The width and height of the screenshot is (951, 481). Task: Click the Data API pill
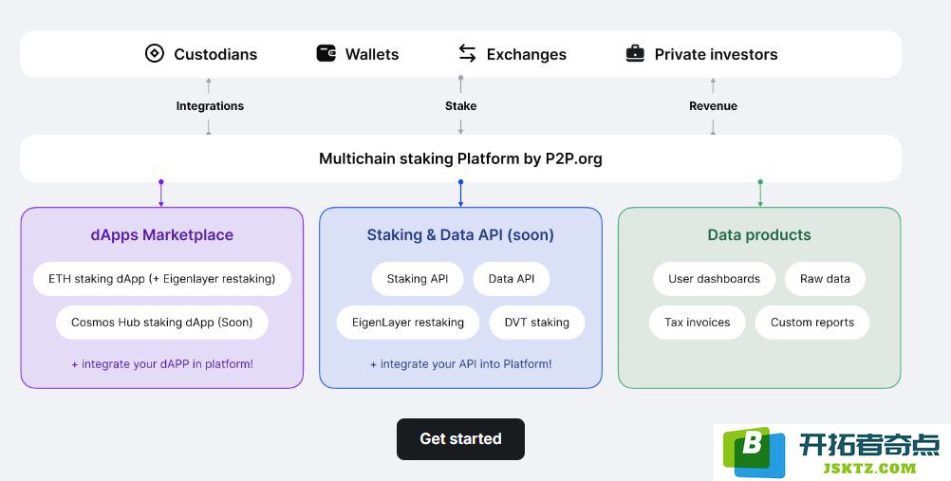512,279
